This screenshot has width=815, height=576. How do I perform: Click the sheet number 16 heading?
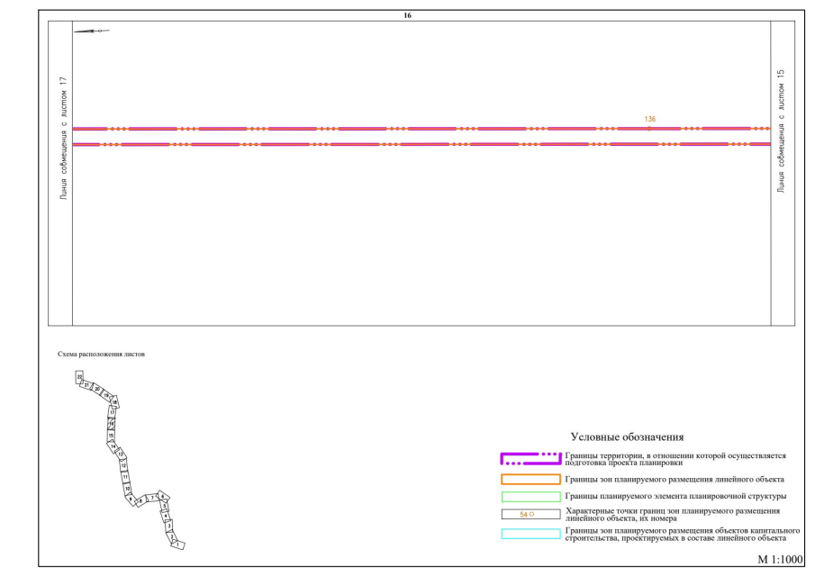pos(408,16)
